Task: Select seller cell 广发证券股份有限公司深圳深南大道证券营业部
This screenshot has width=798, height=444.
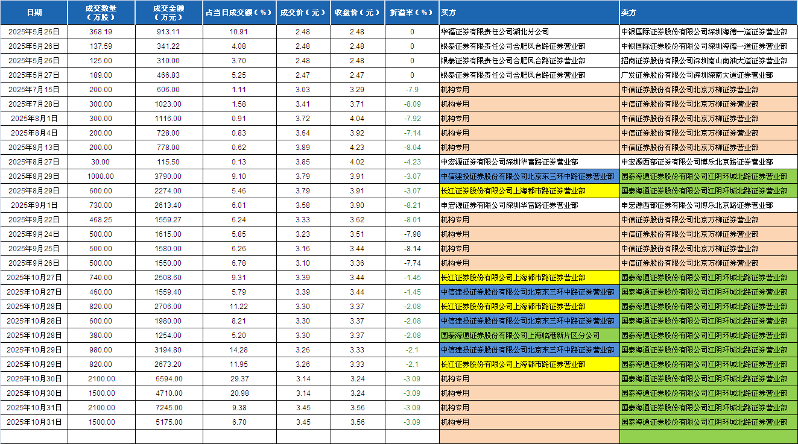Action: [x=709, y=75]
